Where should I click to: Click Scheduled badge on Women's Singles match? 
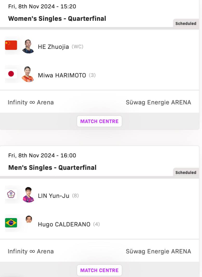[x=186, y=24]
